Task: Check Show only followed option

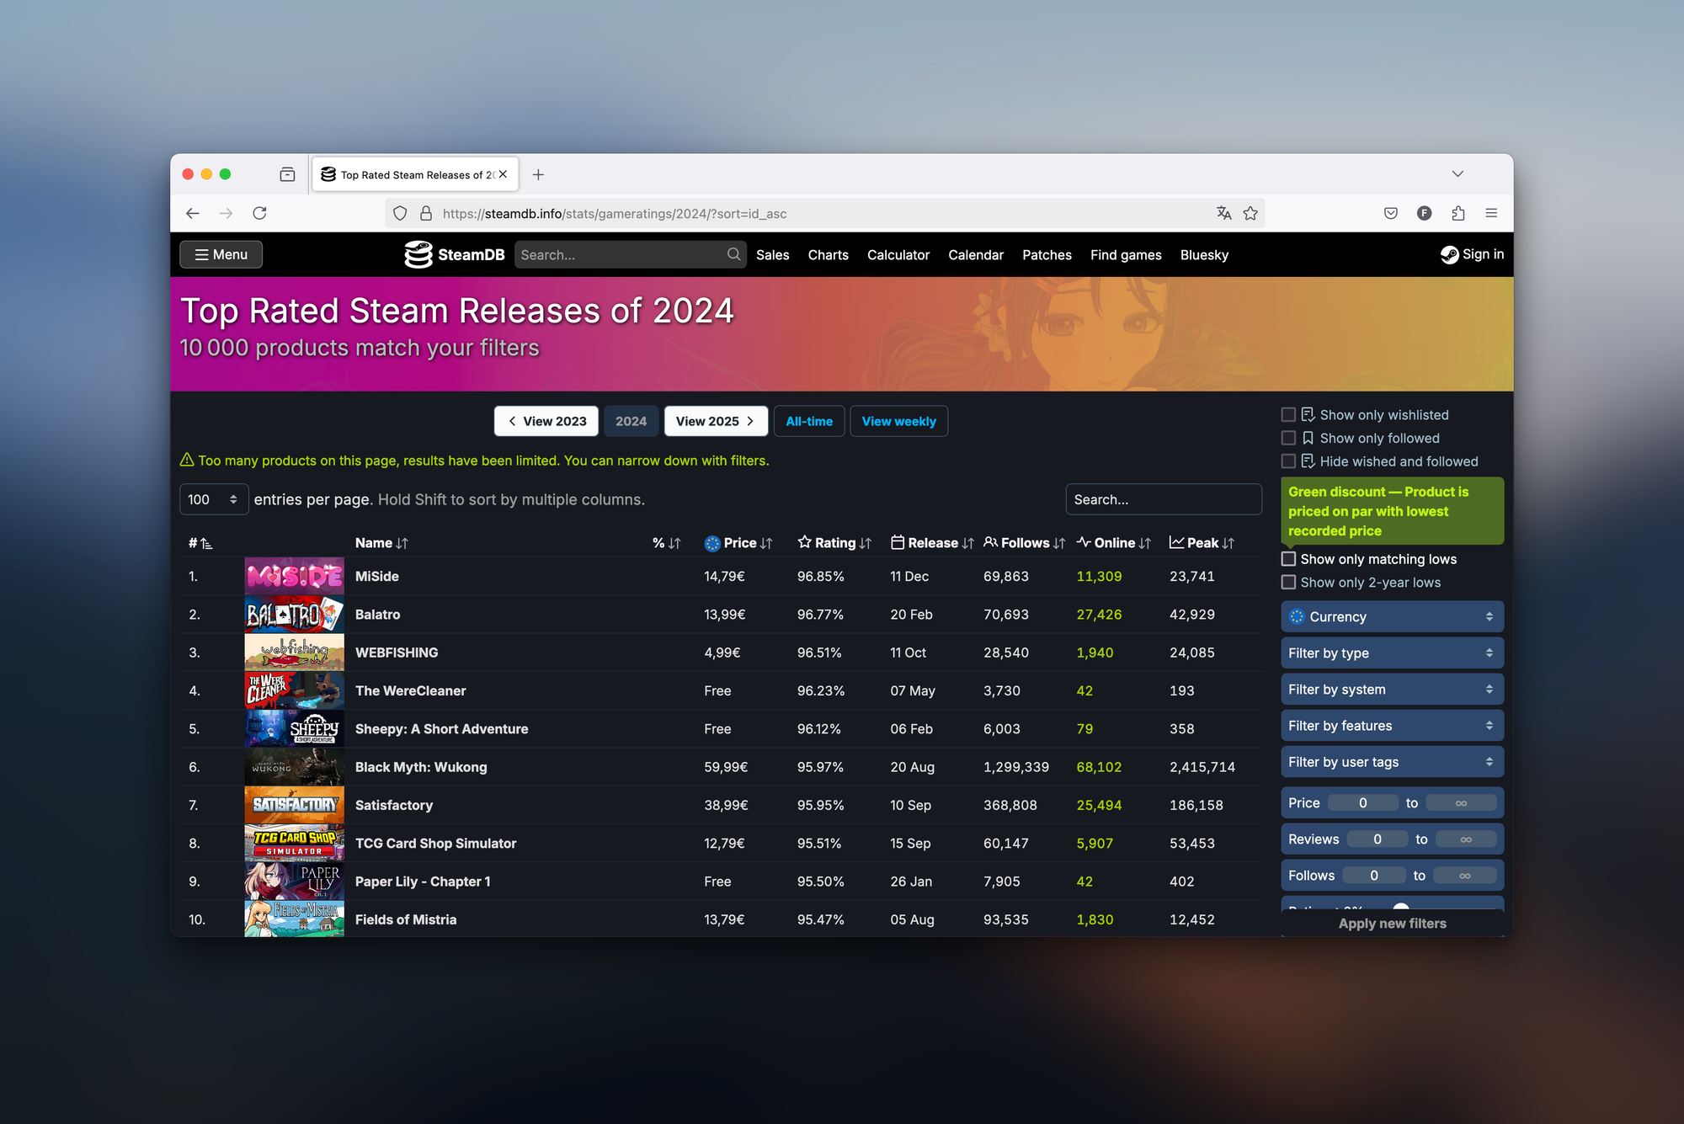Action: [1288, 438]
